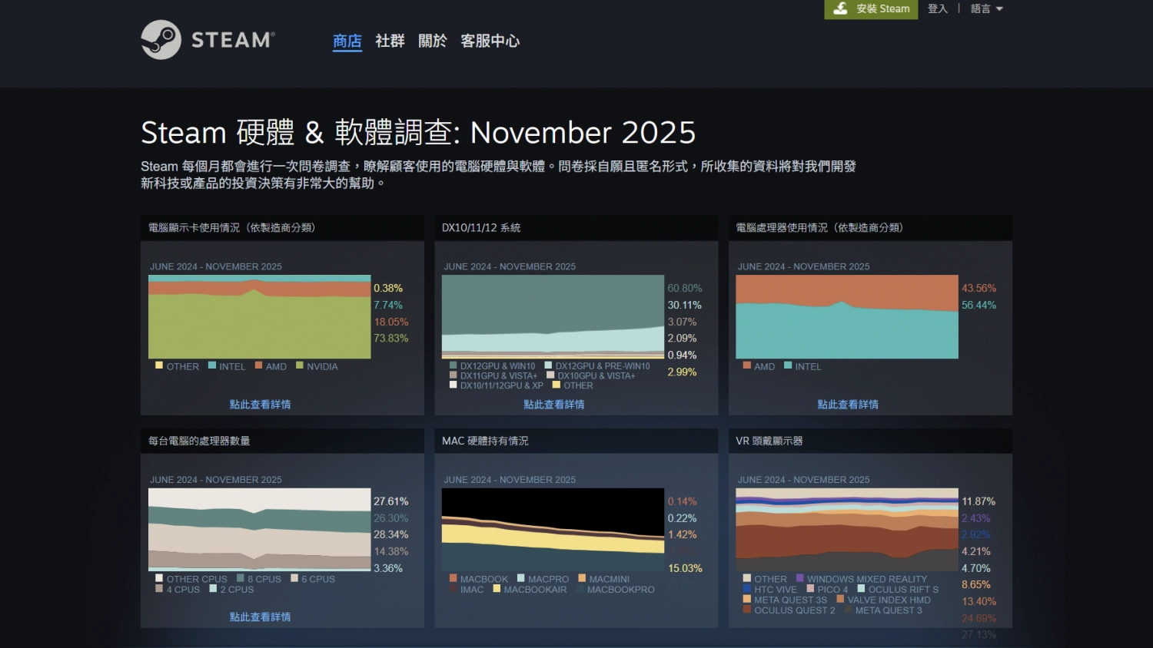Click the MACBOOK legend swatch

click(454, 578)
